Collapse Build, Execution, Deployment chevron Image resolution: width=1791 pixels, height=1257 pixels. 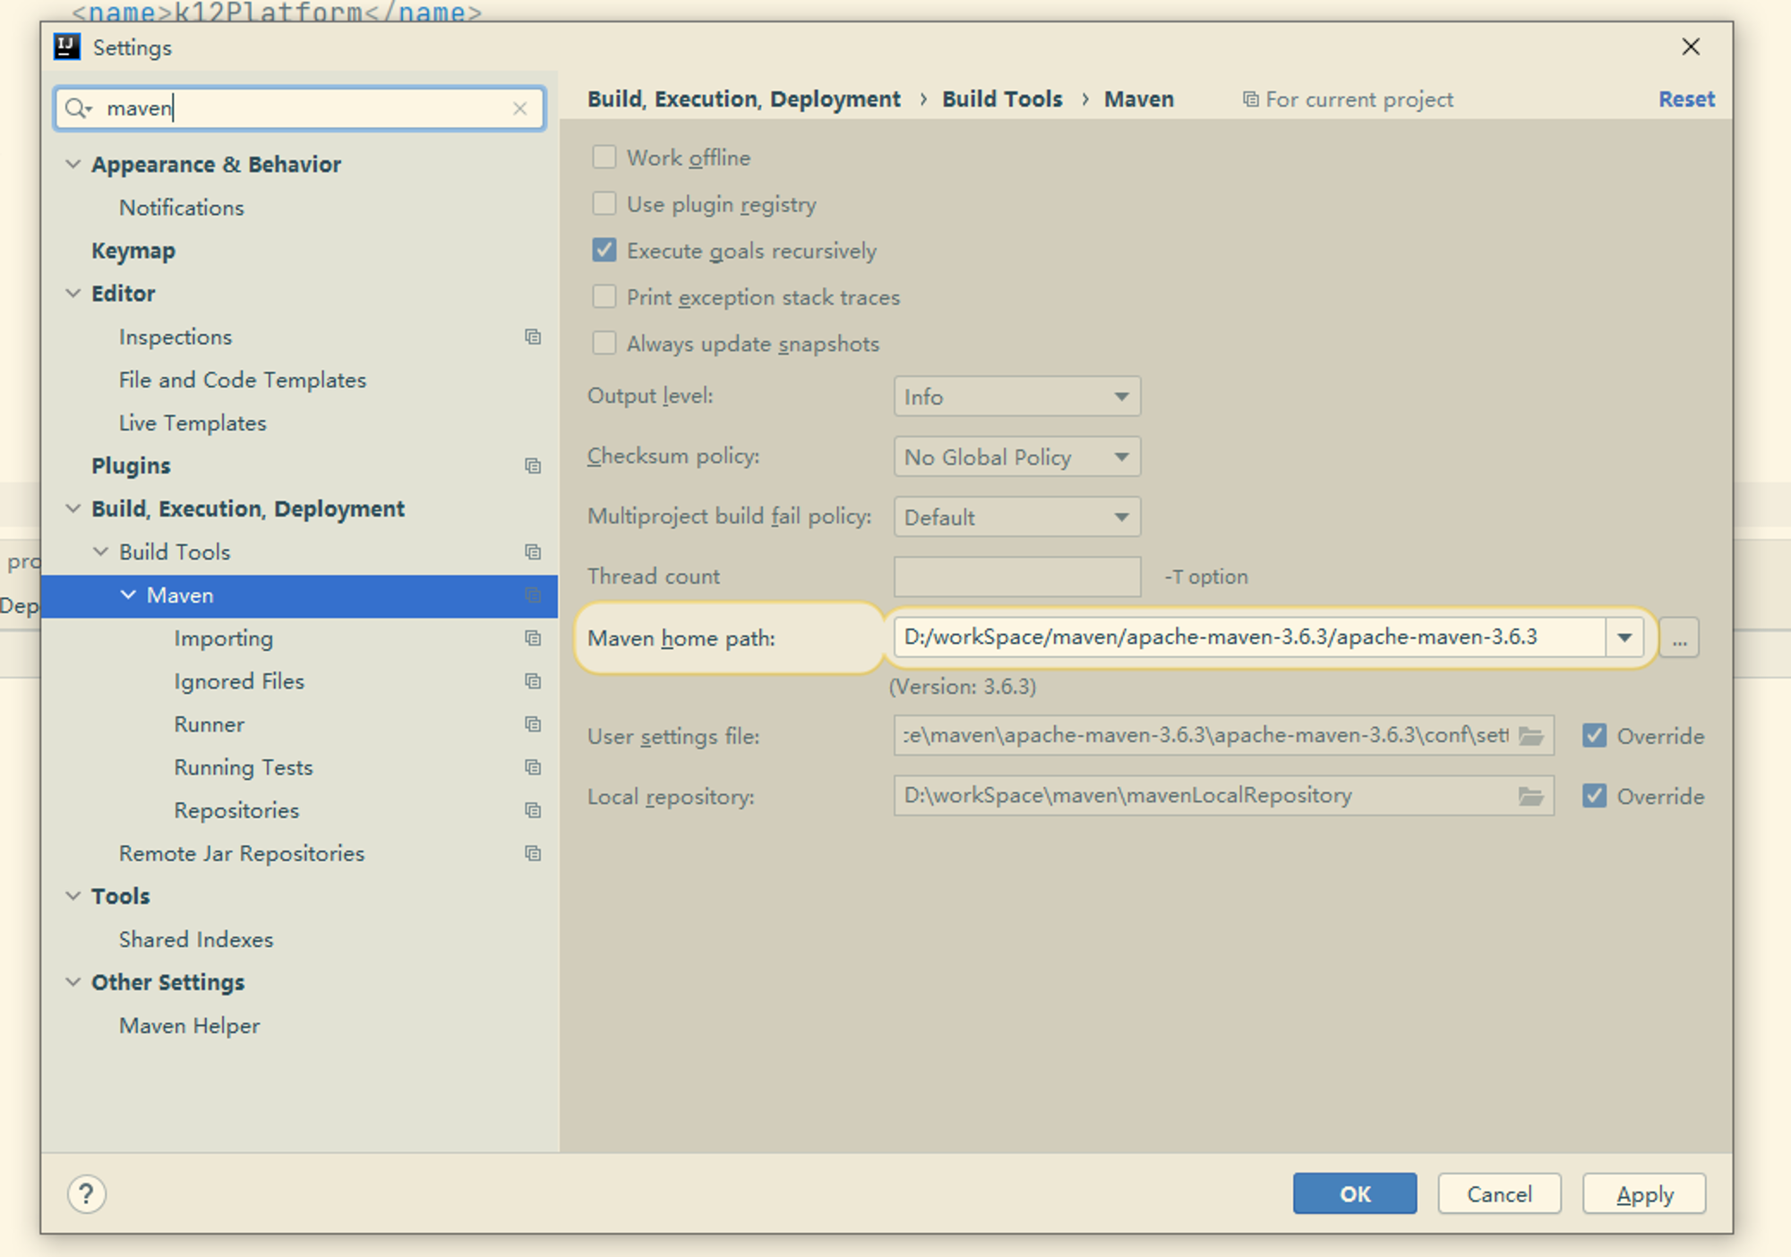73,509
